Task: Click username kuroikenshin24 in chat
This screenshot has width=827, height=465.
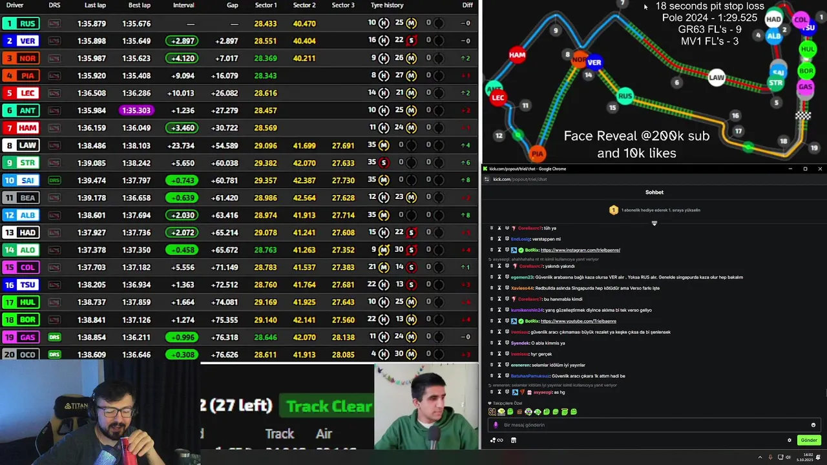Action: pyautogui.click(x=527, y=310)
